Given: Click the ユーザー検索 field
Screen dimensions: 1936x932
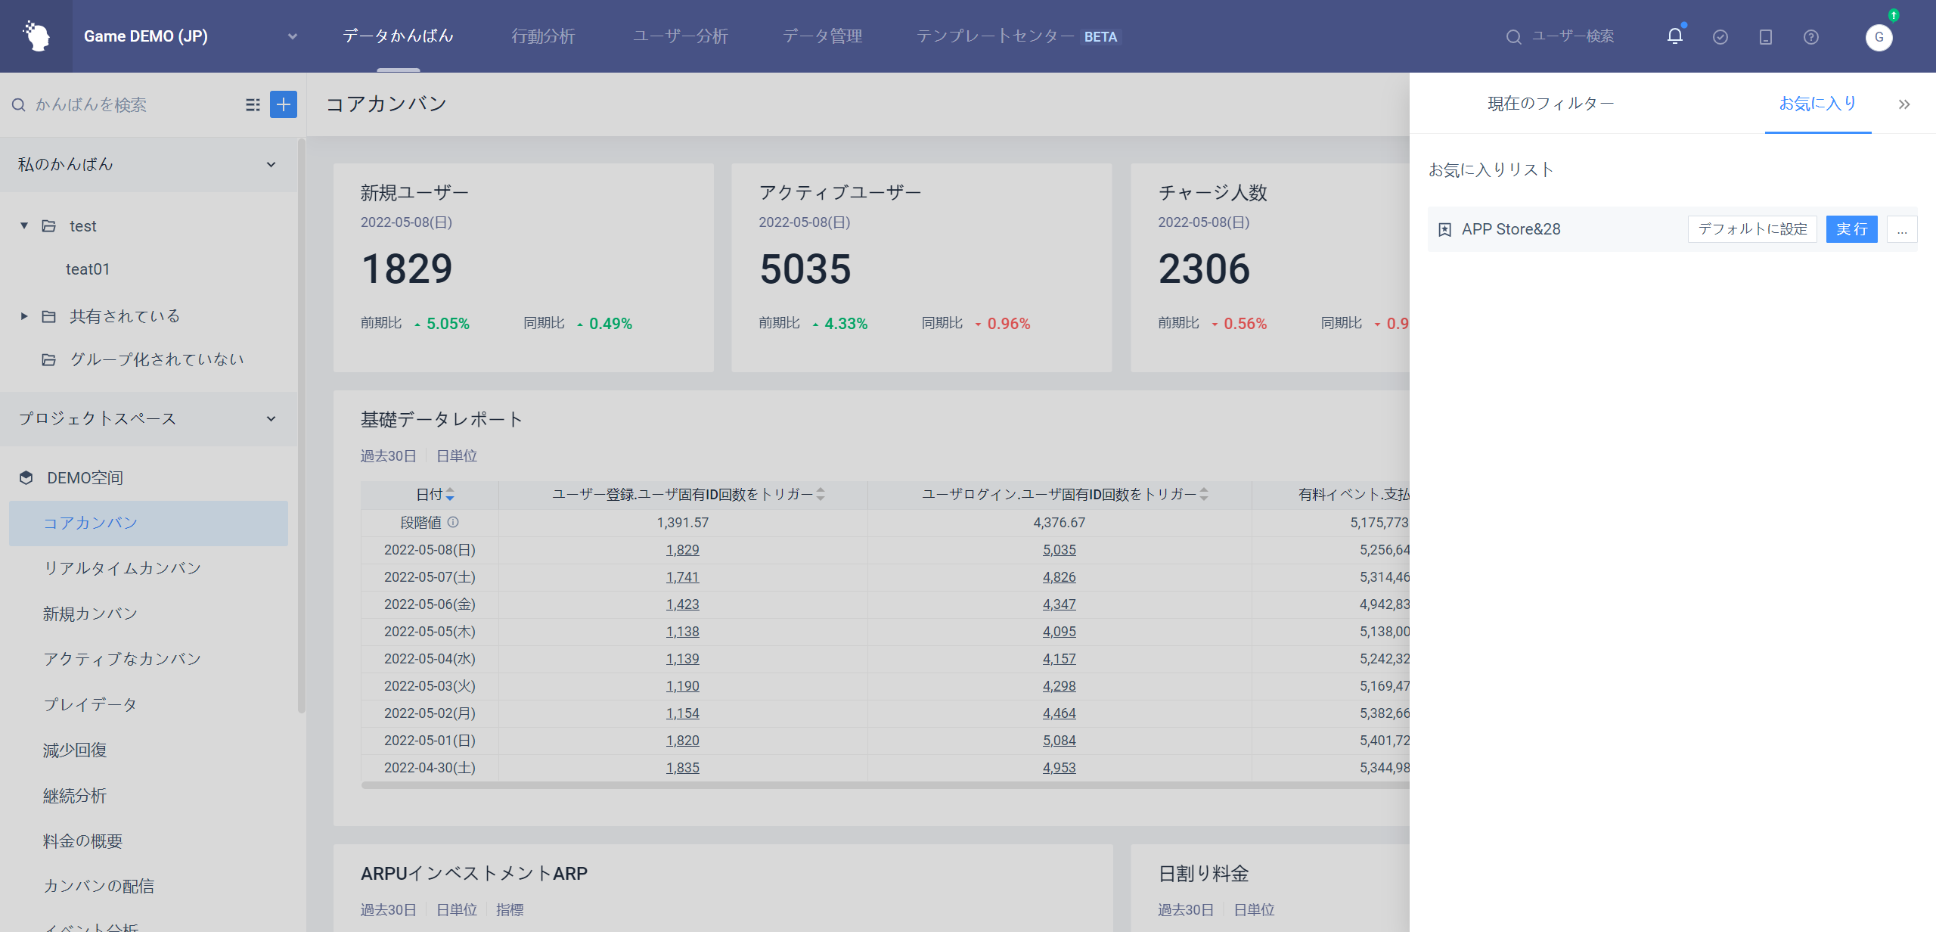Looking at the screenshot, I should (x=1573, y=36).
